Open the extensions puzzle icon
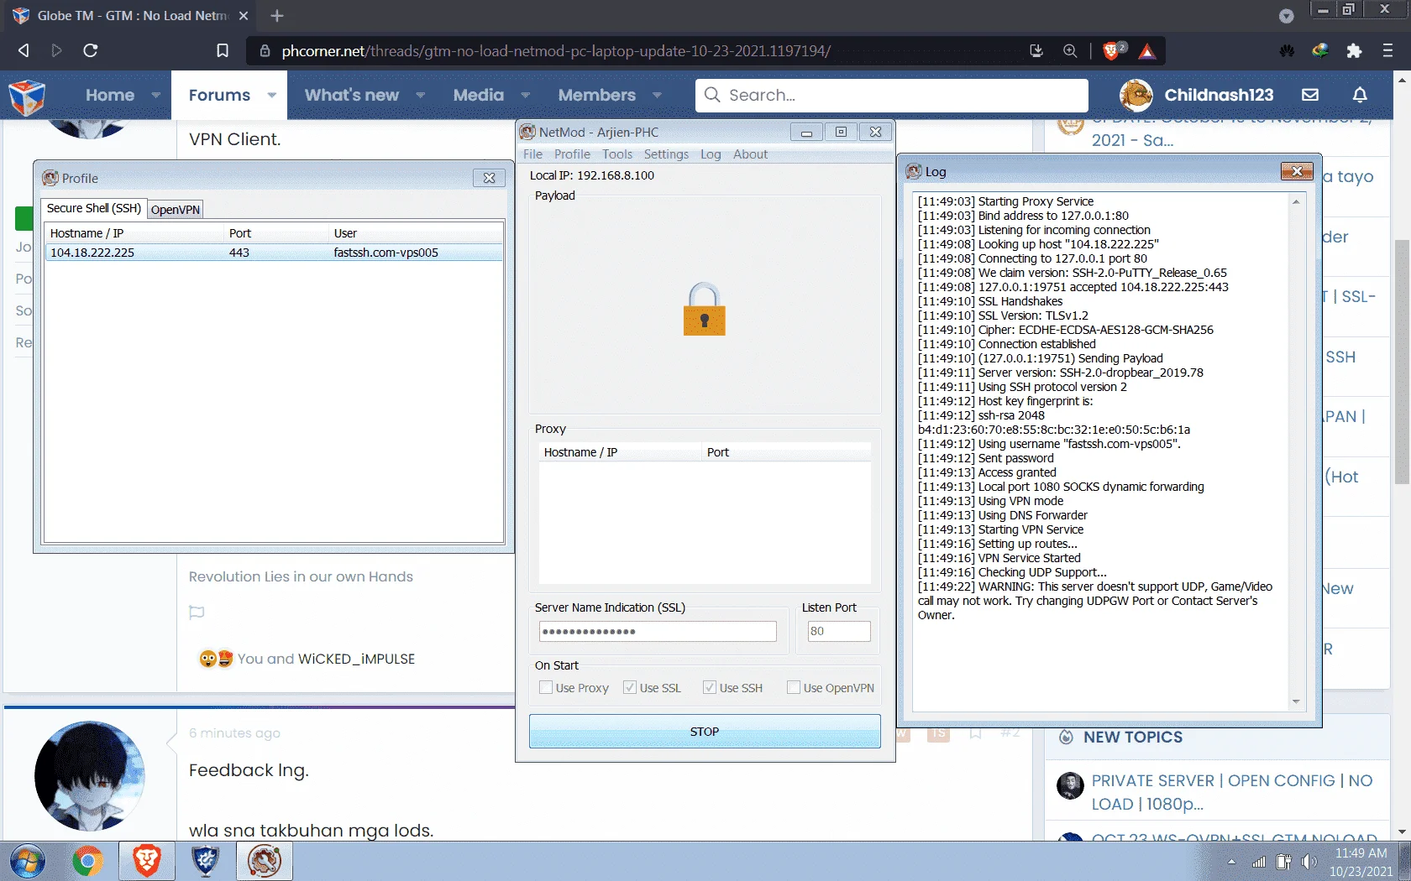The image size is (1411, 881). pos(1354,50)
